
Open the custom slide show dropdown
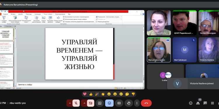(26, 19)
